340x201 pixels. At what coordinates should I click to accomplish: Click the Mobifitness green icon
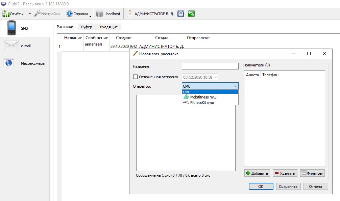186,96
